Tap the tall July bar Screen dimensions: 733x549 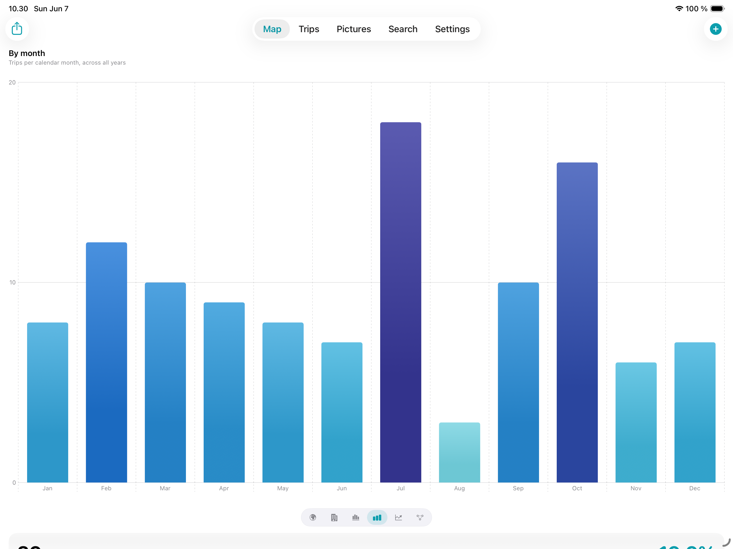click(x=400, y=302)
